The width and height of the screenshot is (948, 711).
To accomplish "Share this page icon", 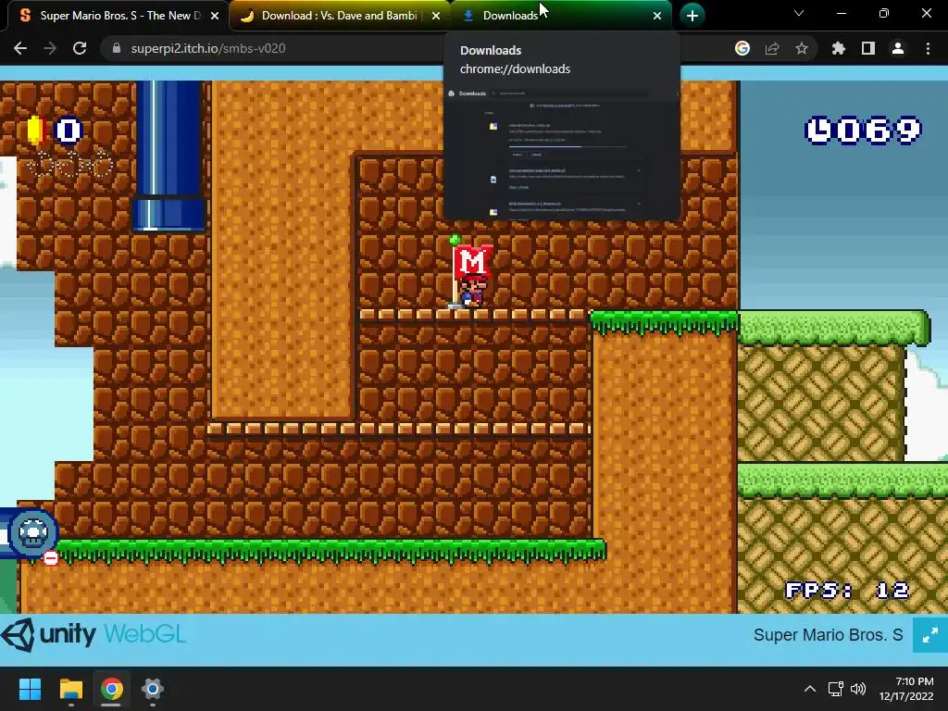I will coord(772,48).
